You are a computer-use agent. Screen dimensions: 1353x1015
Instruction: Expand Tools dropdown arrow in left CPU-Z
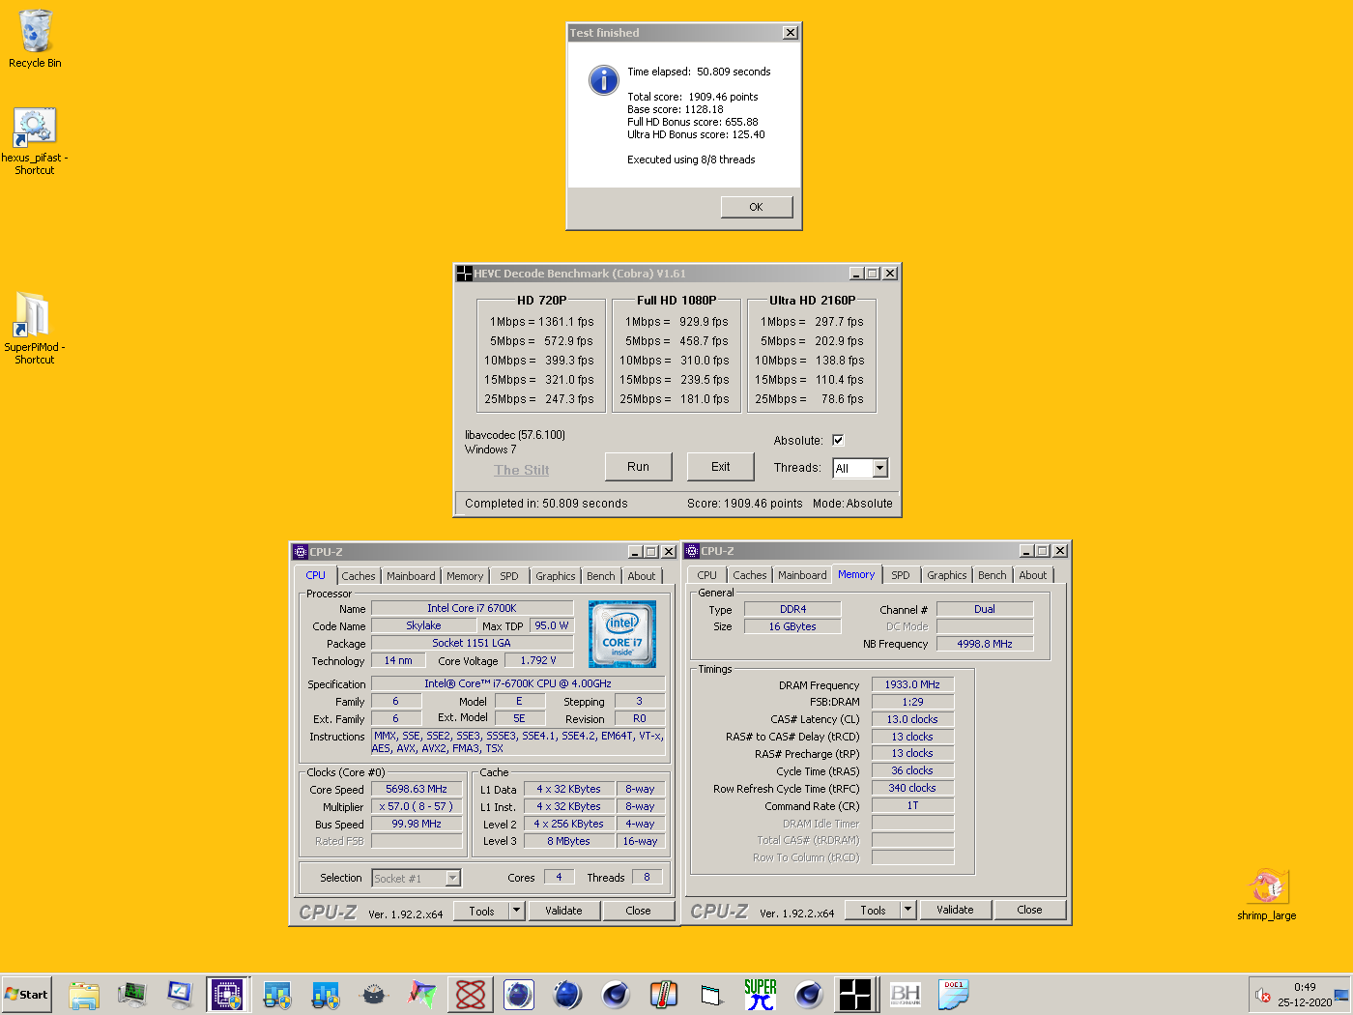(x=517, y=911)
